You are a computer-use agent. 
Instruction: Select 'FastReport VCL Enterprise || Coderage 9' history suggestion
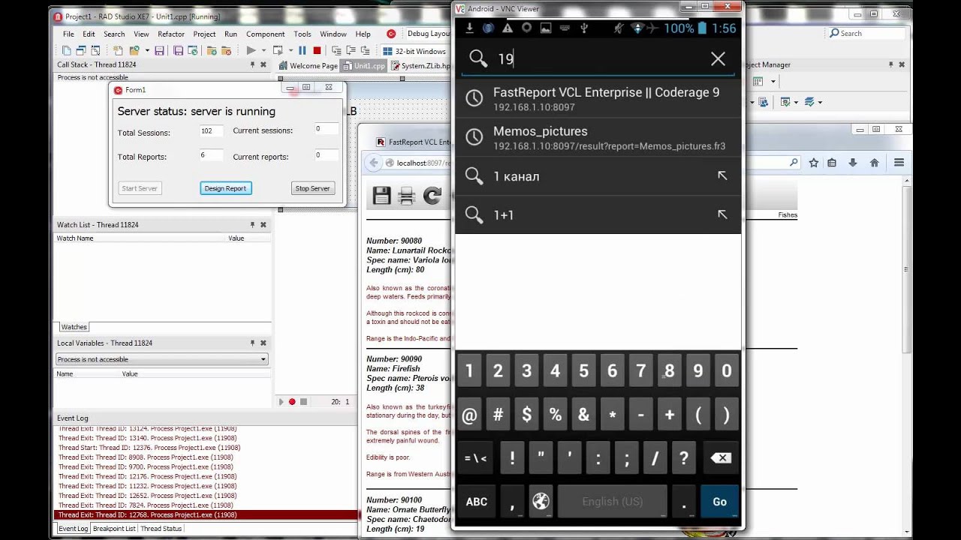click(x=598, y=98)
